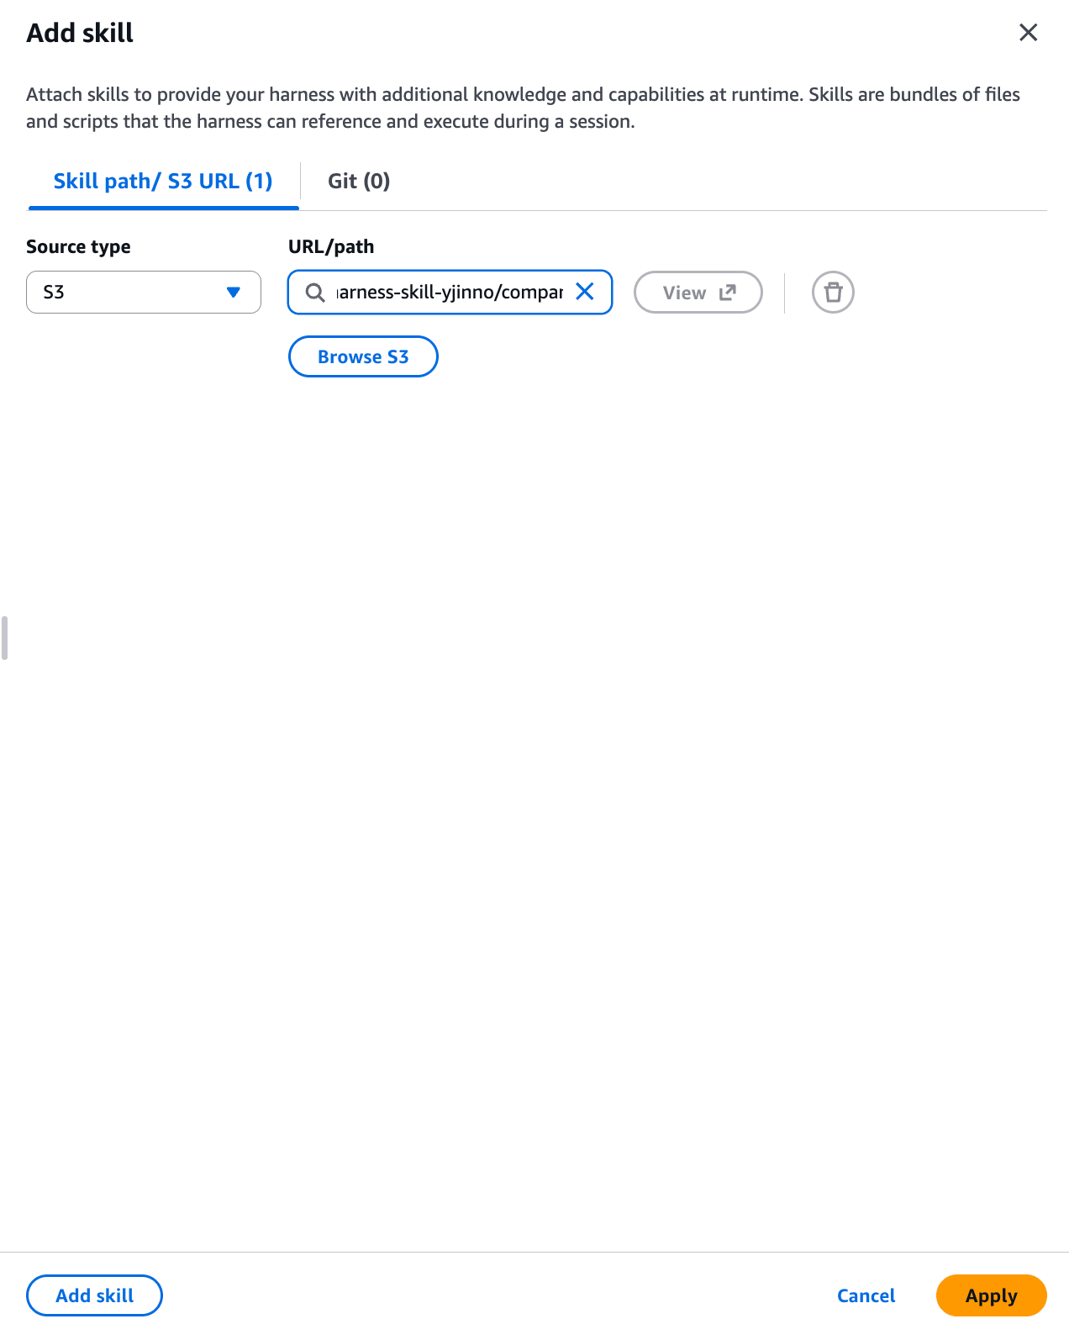Cancel the Add skill dialog
The height and width of the screenshot is (1340, 1069).
(x=866, y=1295)
